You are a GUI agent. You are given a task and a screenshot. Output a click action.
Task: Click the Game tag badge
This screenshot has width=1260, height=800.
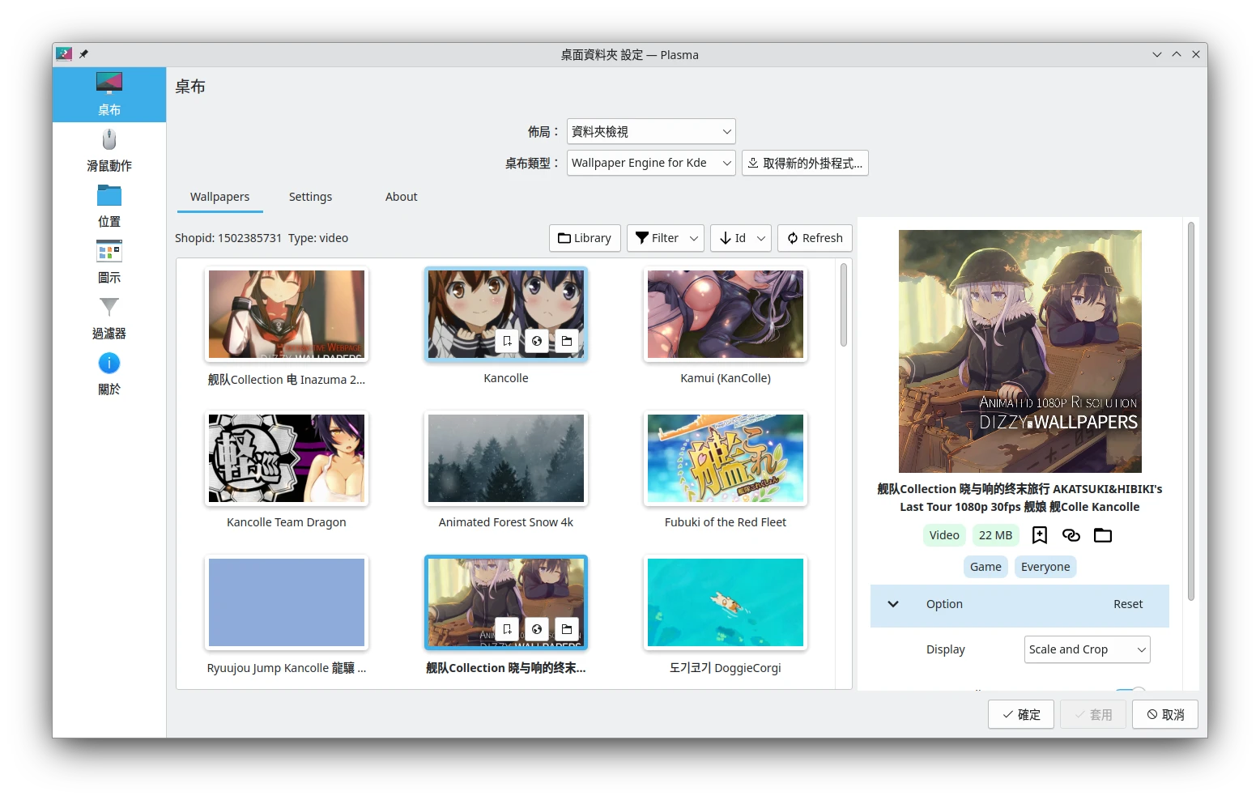(985, 567)
